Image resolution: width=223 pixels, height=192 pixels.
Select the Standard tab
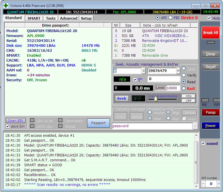(x=14, y=18)
